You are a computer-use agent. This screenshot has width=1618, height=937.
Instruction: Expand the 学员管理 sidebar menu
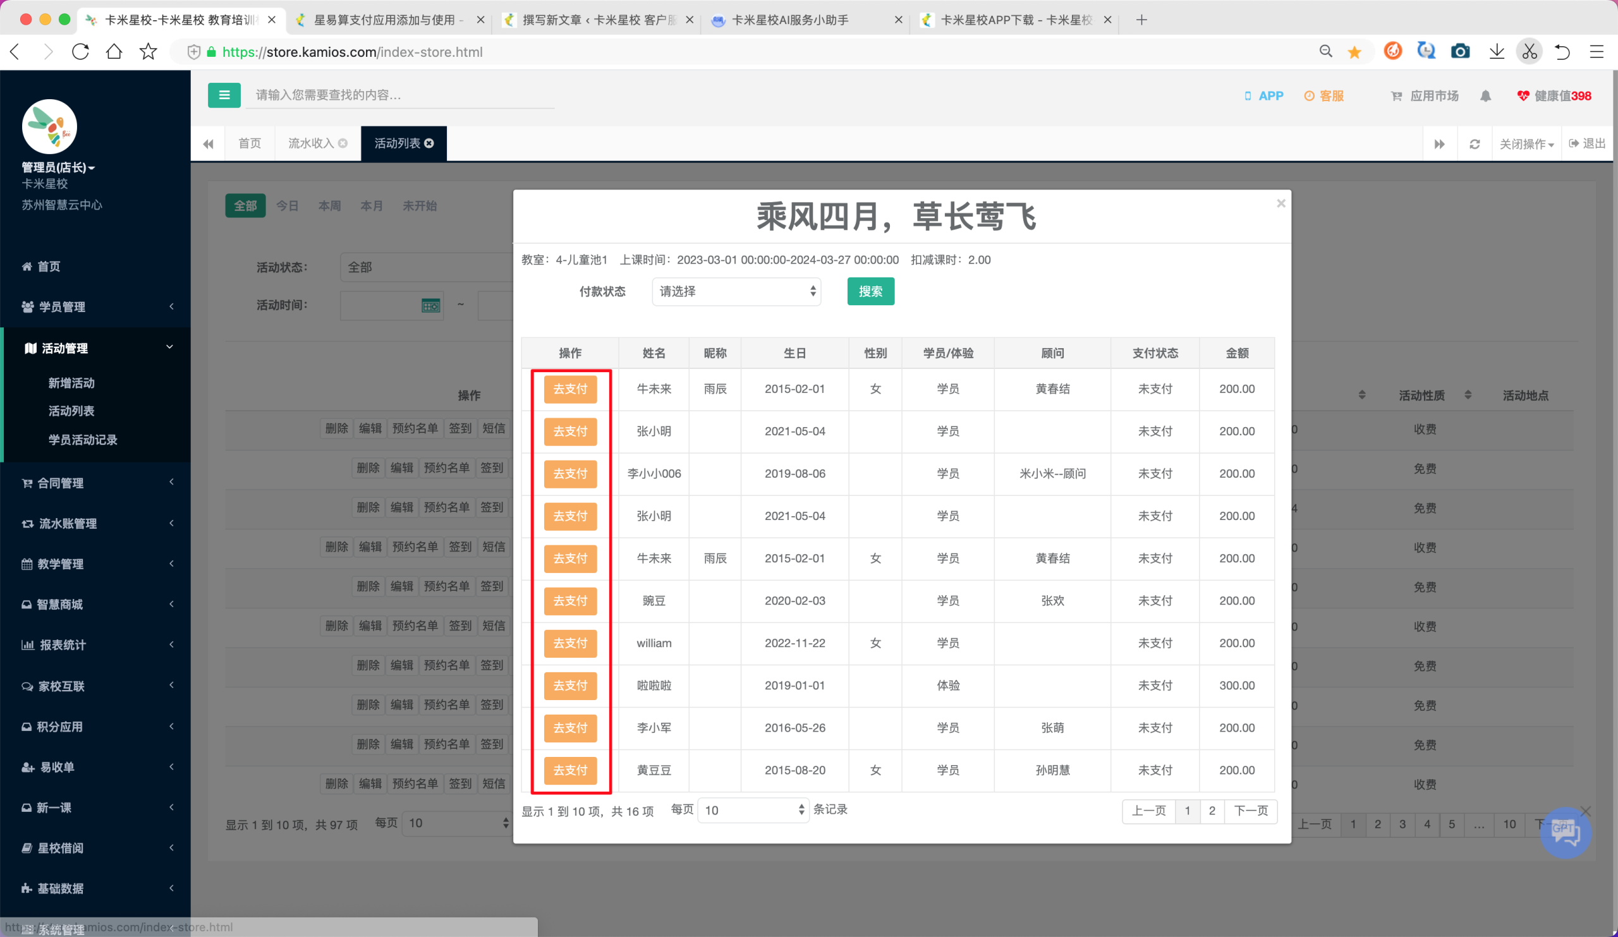click(x=95, y=307)
